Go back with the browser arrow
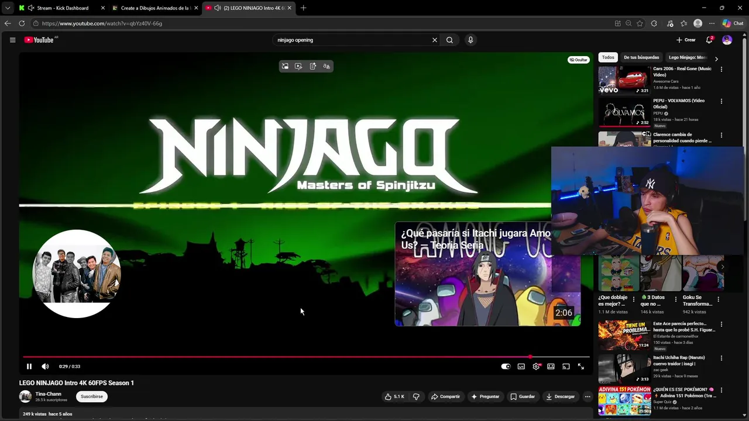The image size is (749, 421). point(8,23)
